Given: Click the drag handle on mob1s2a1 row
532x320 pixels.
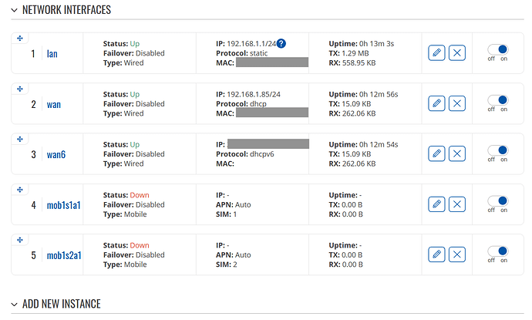Looking at the screenshot, I should coord(20,240).
